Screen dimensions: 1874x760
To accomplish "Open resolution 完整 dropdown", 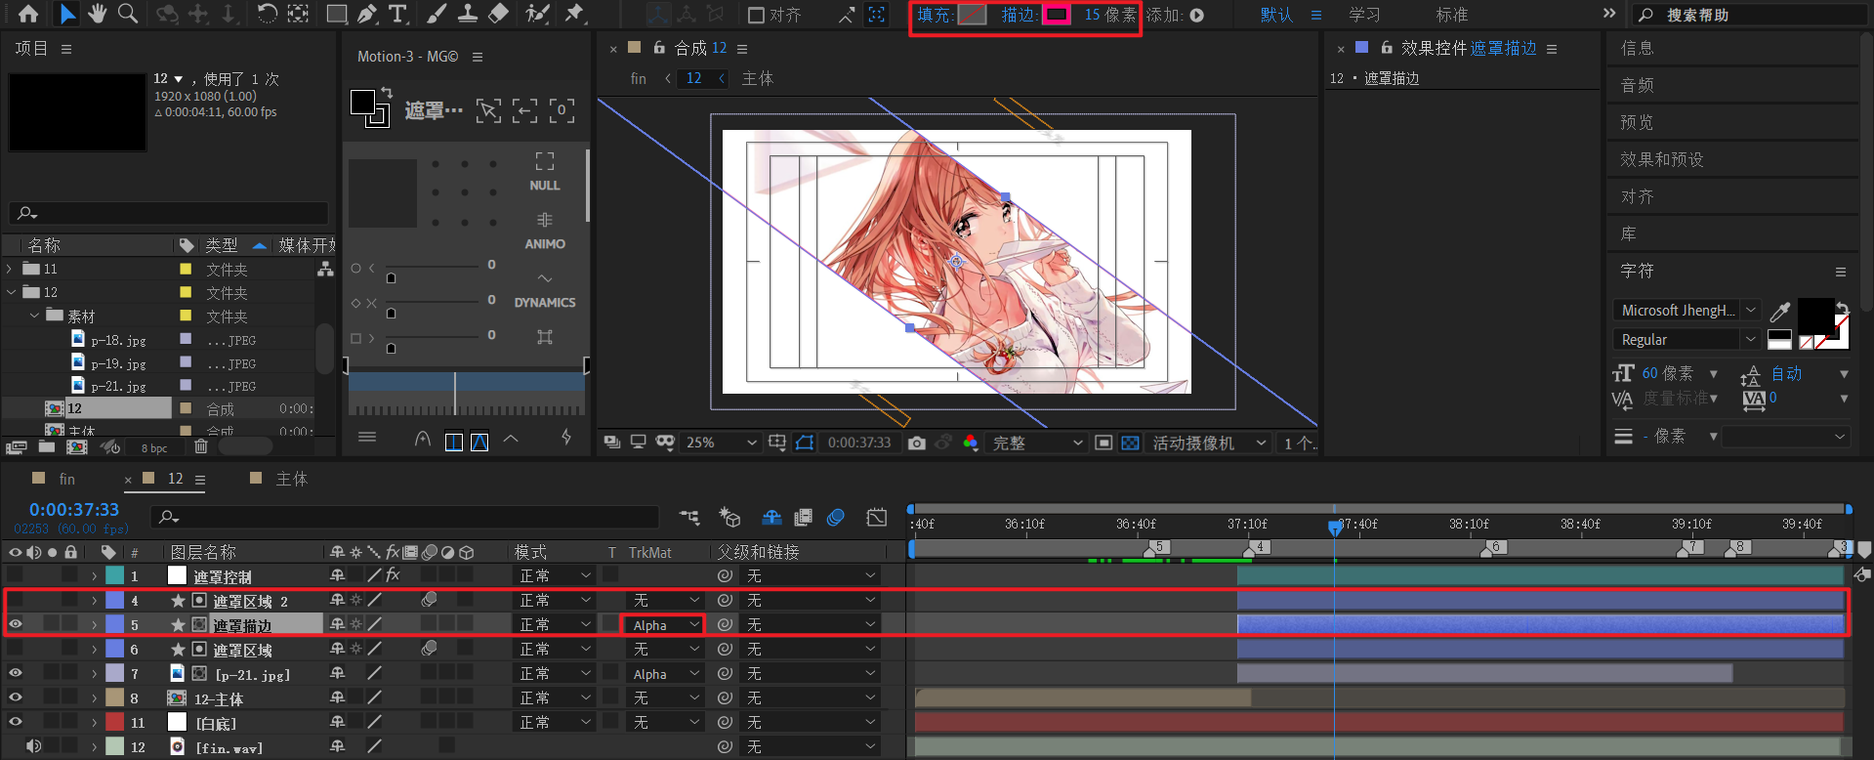I will click(1036, 443).
